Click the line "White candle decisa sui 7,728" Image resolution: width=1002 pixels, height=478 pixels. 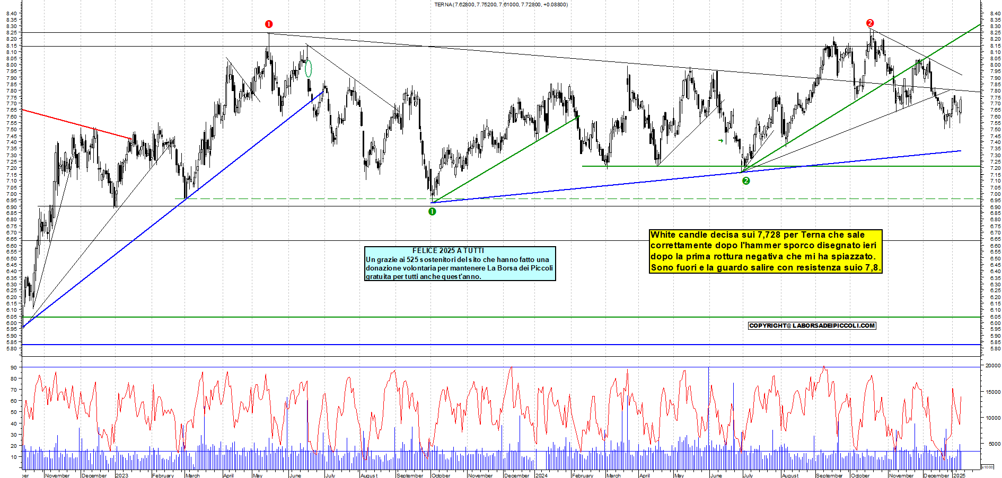click(x=758, y=235)
